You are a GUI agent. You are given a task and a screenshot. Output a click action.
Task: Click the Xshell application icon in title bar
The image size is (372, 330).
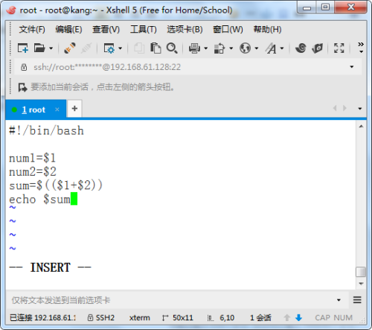tap(11, 10)
